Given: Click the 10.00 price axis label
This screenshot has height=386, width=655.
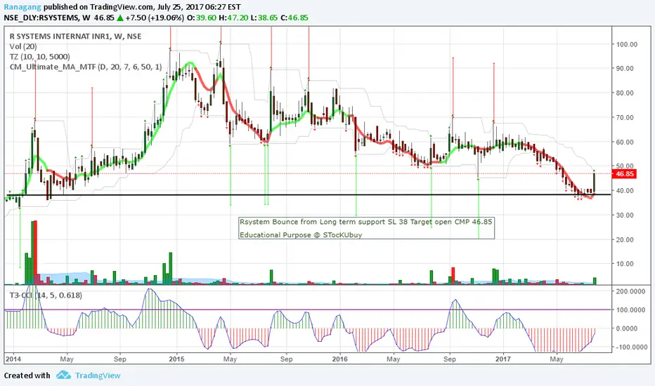Looking at the screenshot, I should pos(625,264).
